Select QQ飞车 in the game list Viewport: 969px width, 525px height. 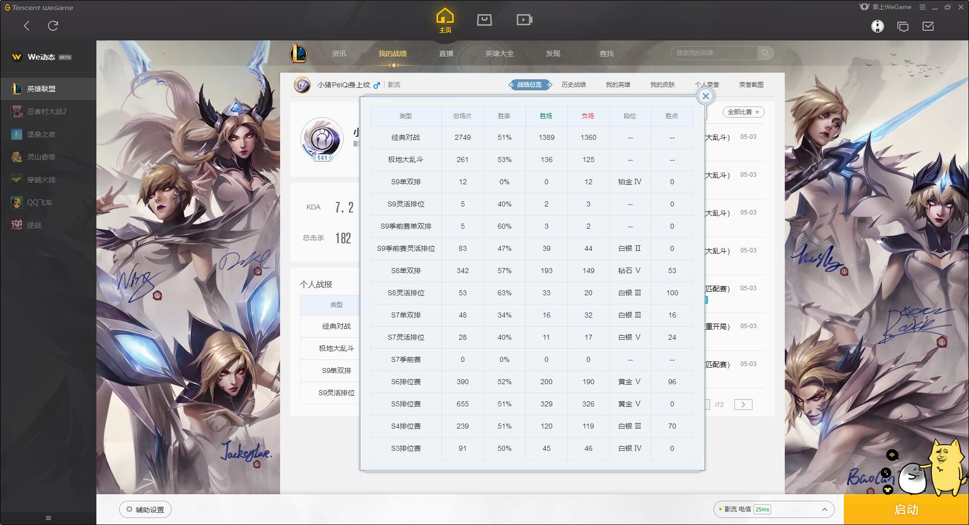pyautogui.click(x=48, y=202)
